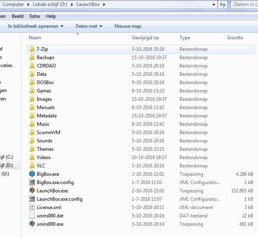The image size is (258, 238).
Task: Select the Metadata folder icon
Action: point(32,115)
